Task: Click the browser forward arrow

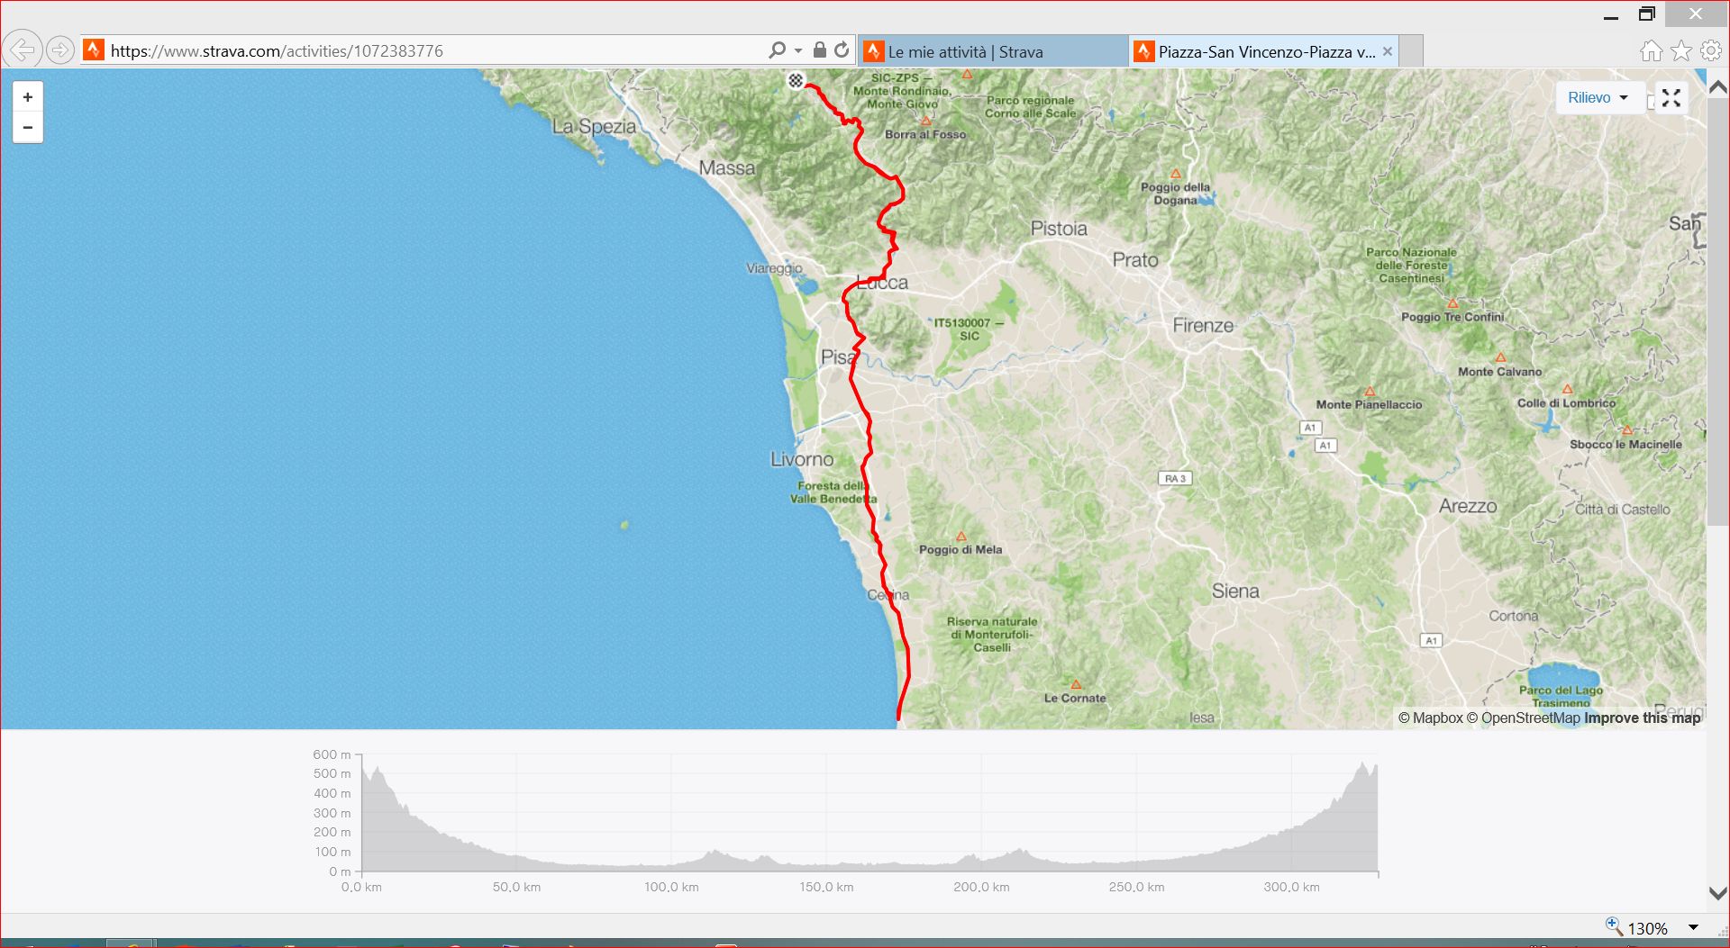Action: point(59,50)
